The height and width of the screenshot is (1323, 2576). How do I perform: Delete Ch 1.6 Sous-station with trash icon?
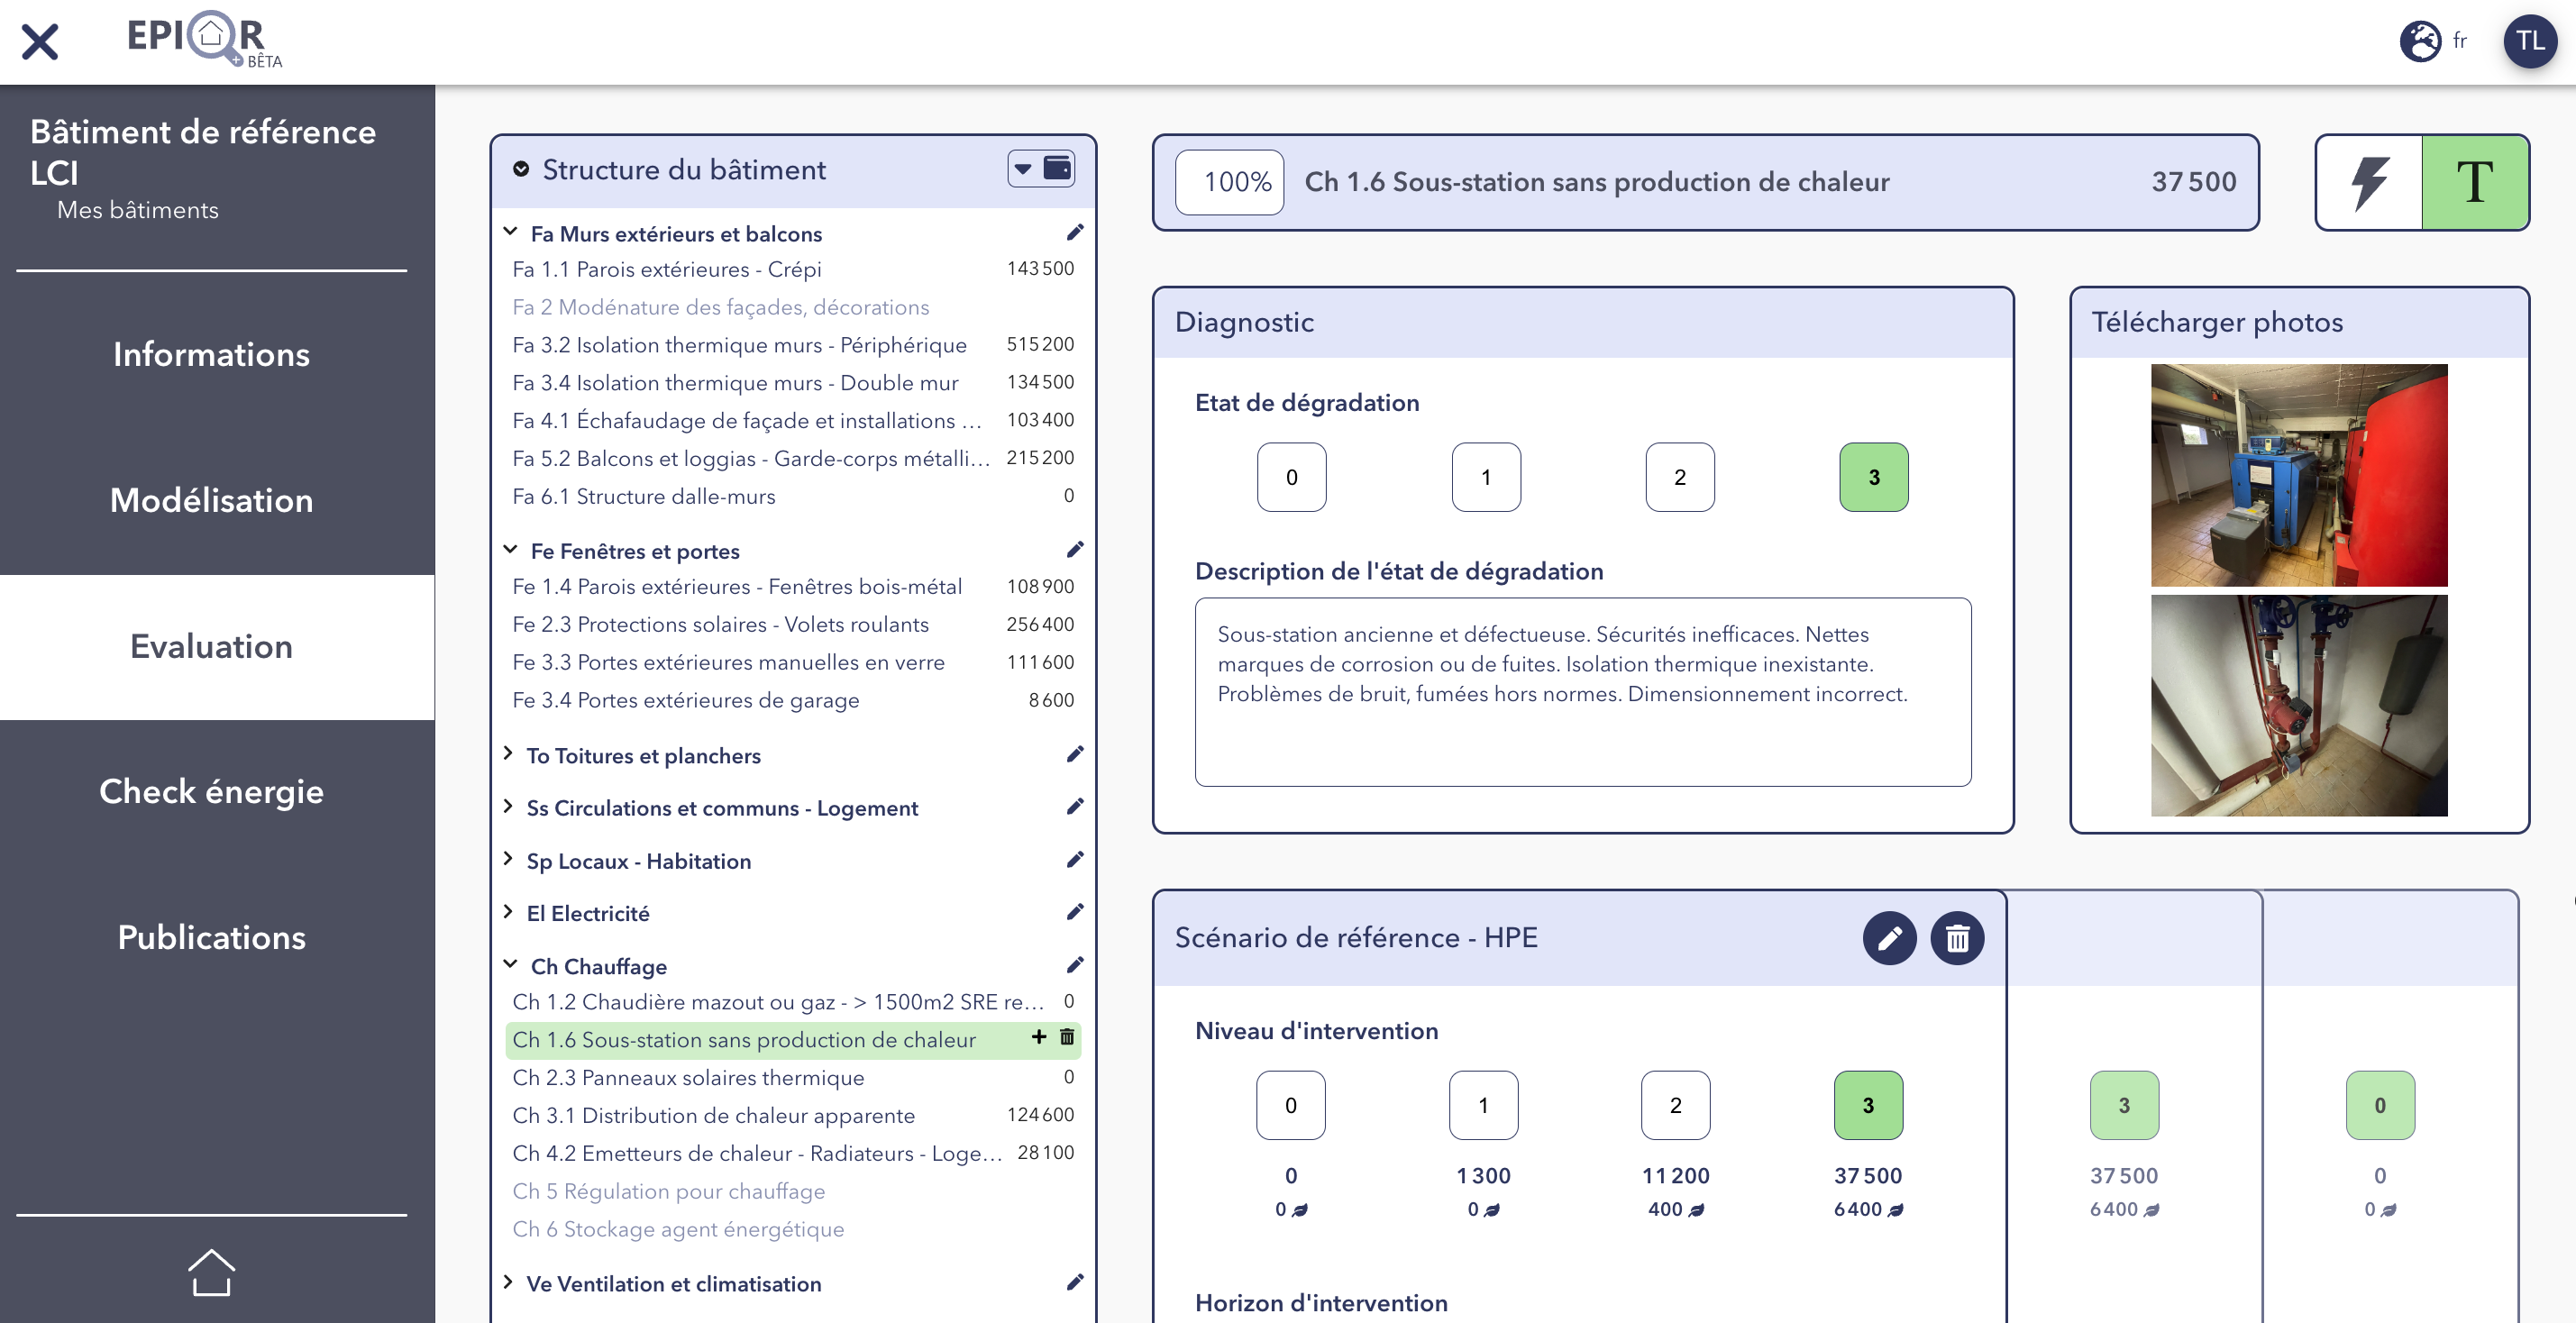point(1067,1037)
